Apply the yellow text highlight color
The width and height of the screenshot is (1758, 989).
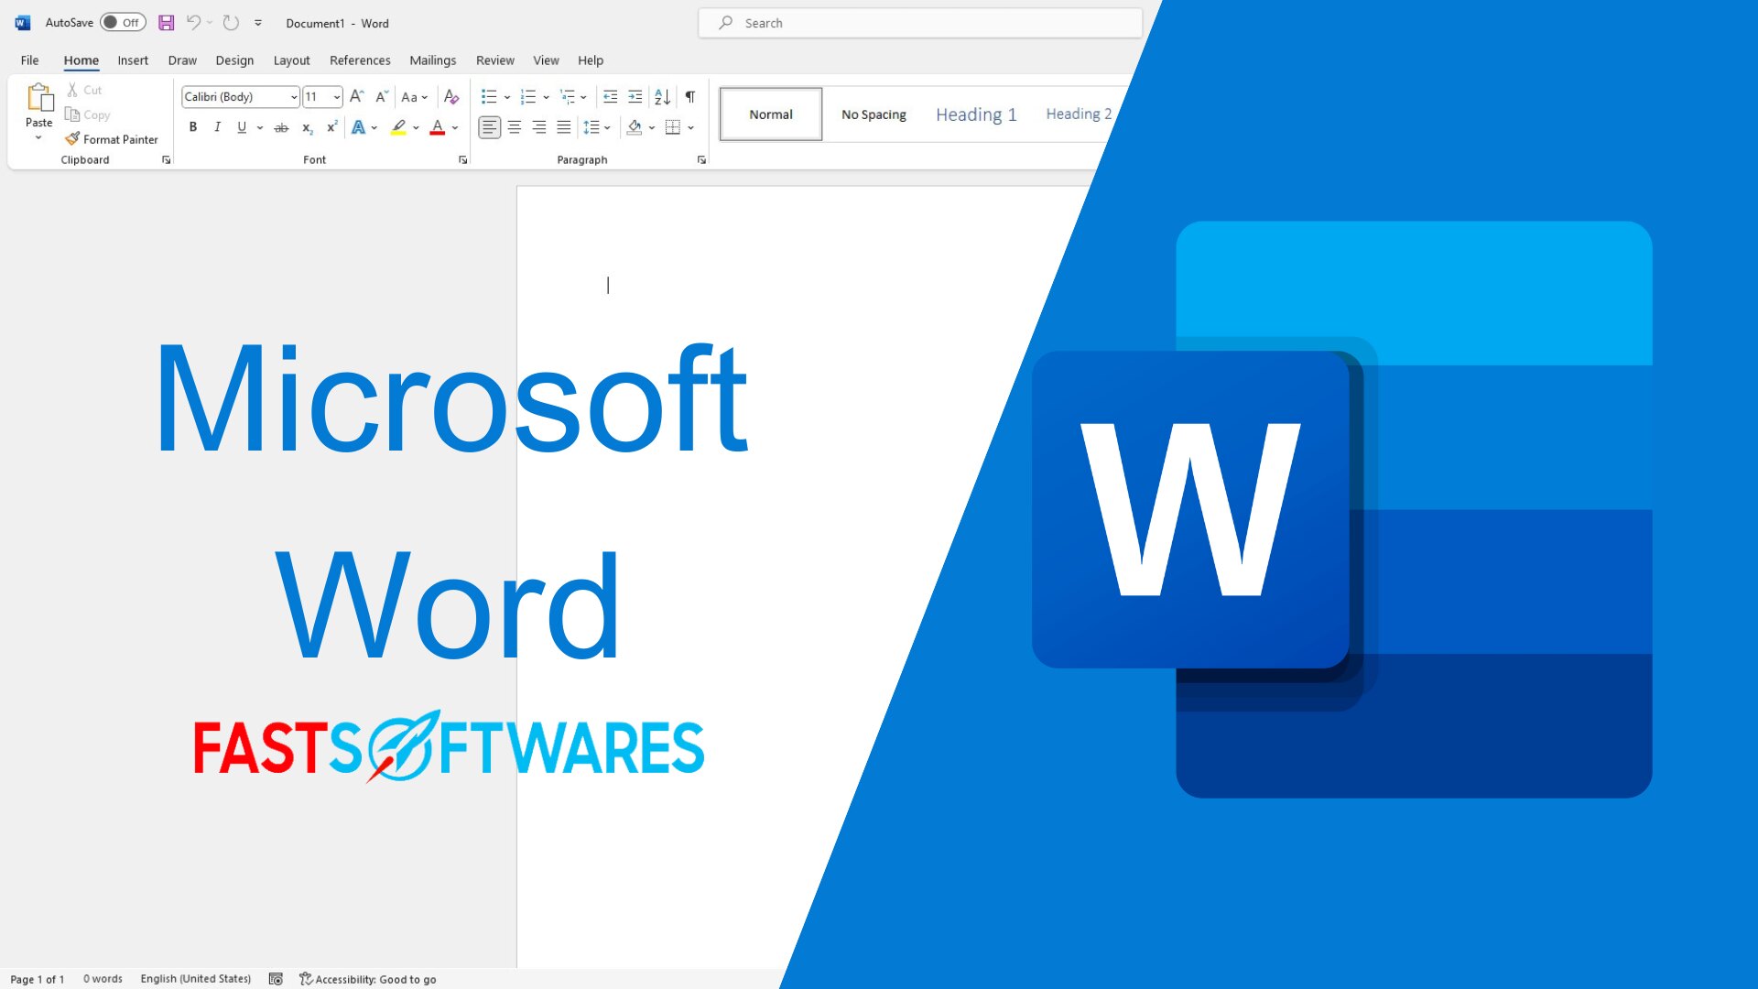(398, 127)
